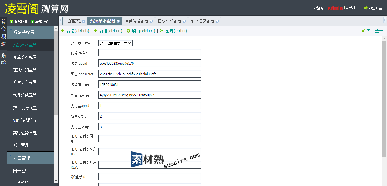387x186 pixels.
Task: Close the 我的信息 tab with its x icon
Action: (83, 21)
